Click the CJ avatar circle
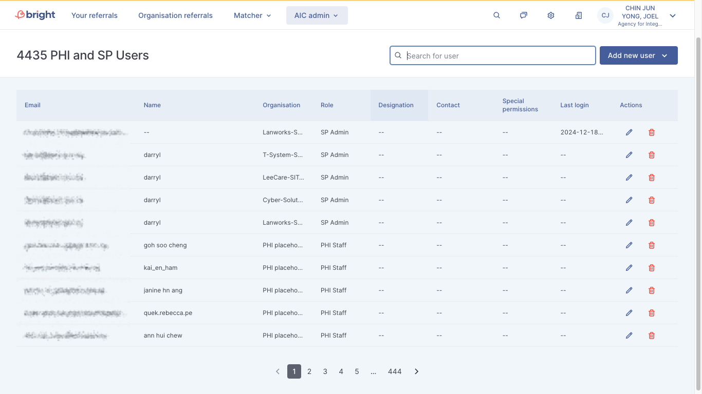The image size is (702, 394). (605, 15)
